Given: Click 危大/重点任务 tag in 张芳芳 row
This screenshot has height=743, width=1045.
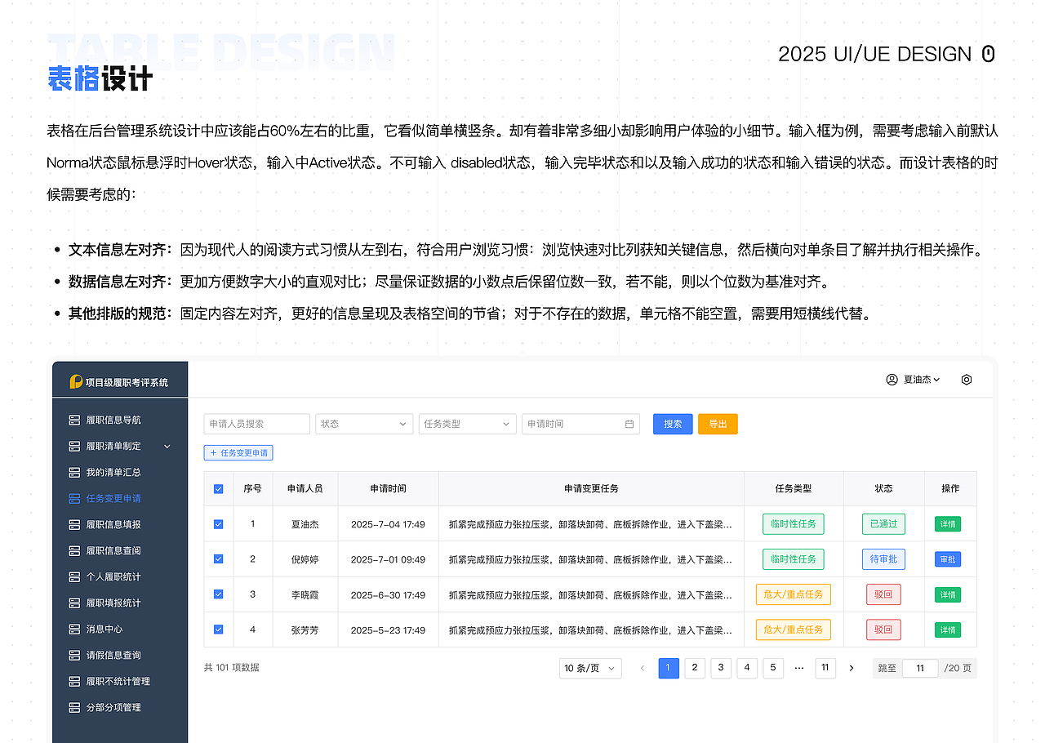Looking at the screenshot, I should point(794,630).
